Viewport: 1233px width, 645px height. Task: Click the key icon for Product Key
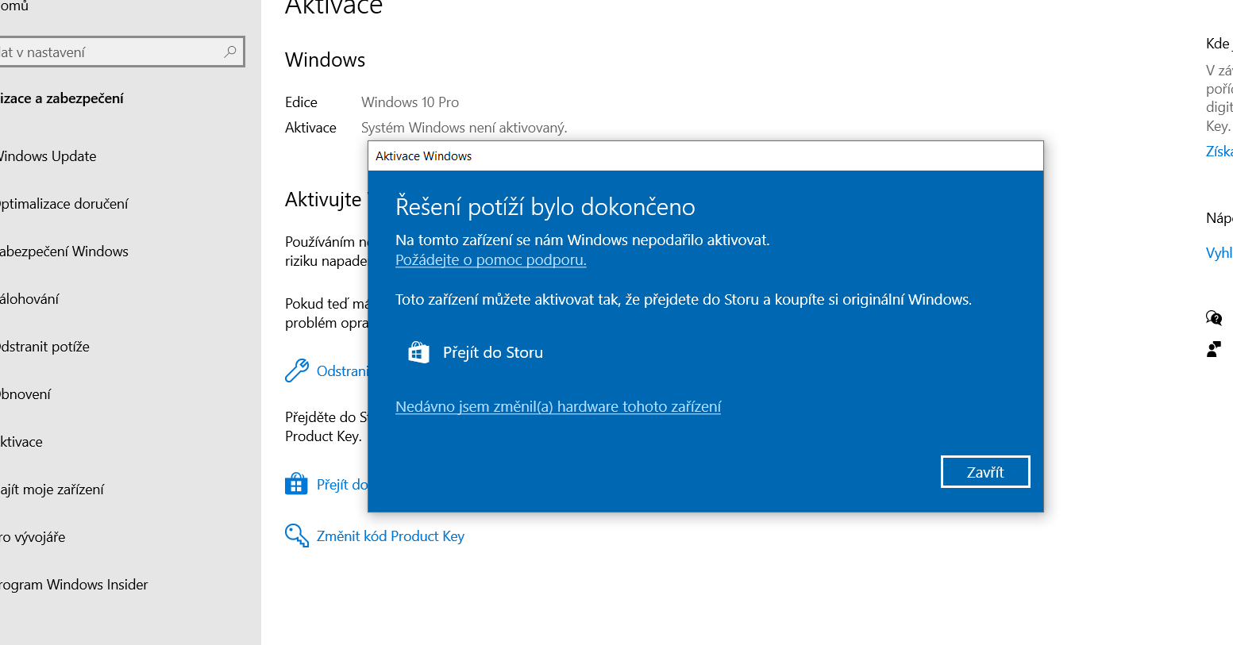point(296,536)
